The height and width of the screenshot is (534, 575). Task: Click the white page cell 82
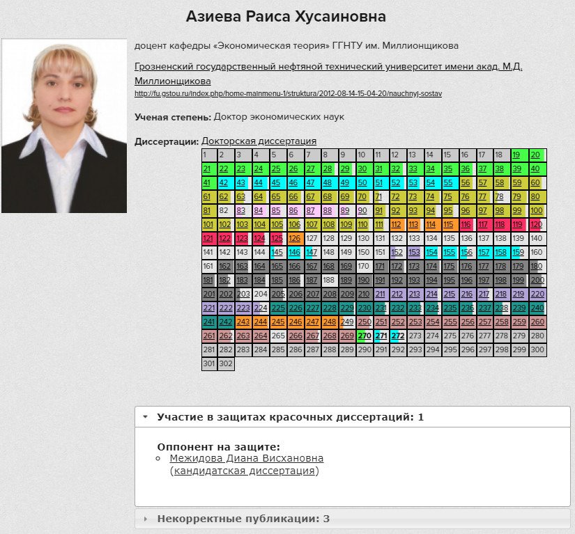(226, 210)
